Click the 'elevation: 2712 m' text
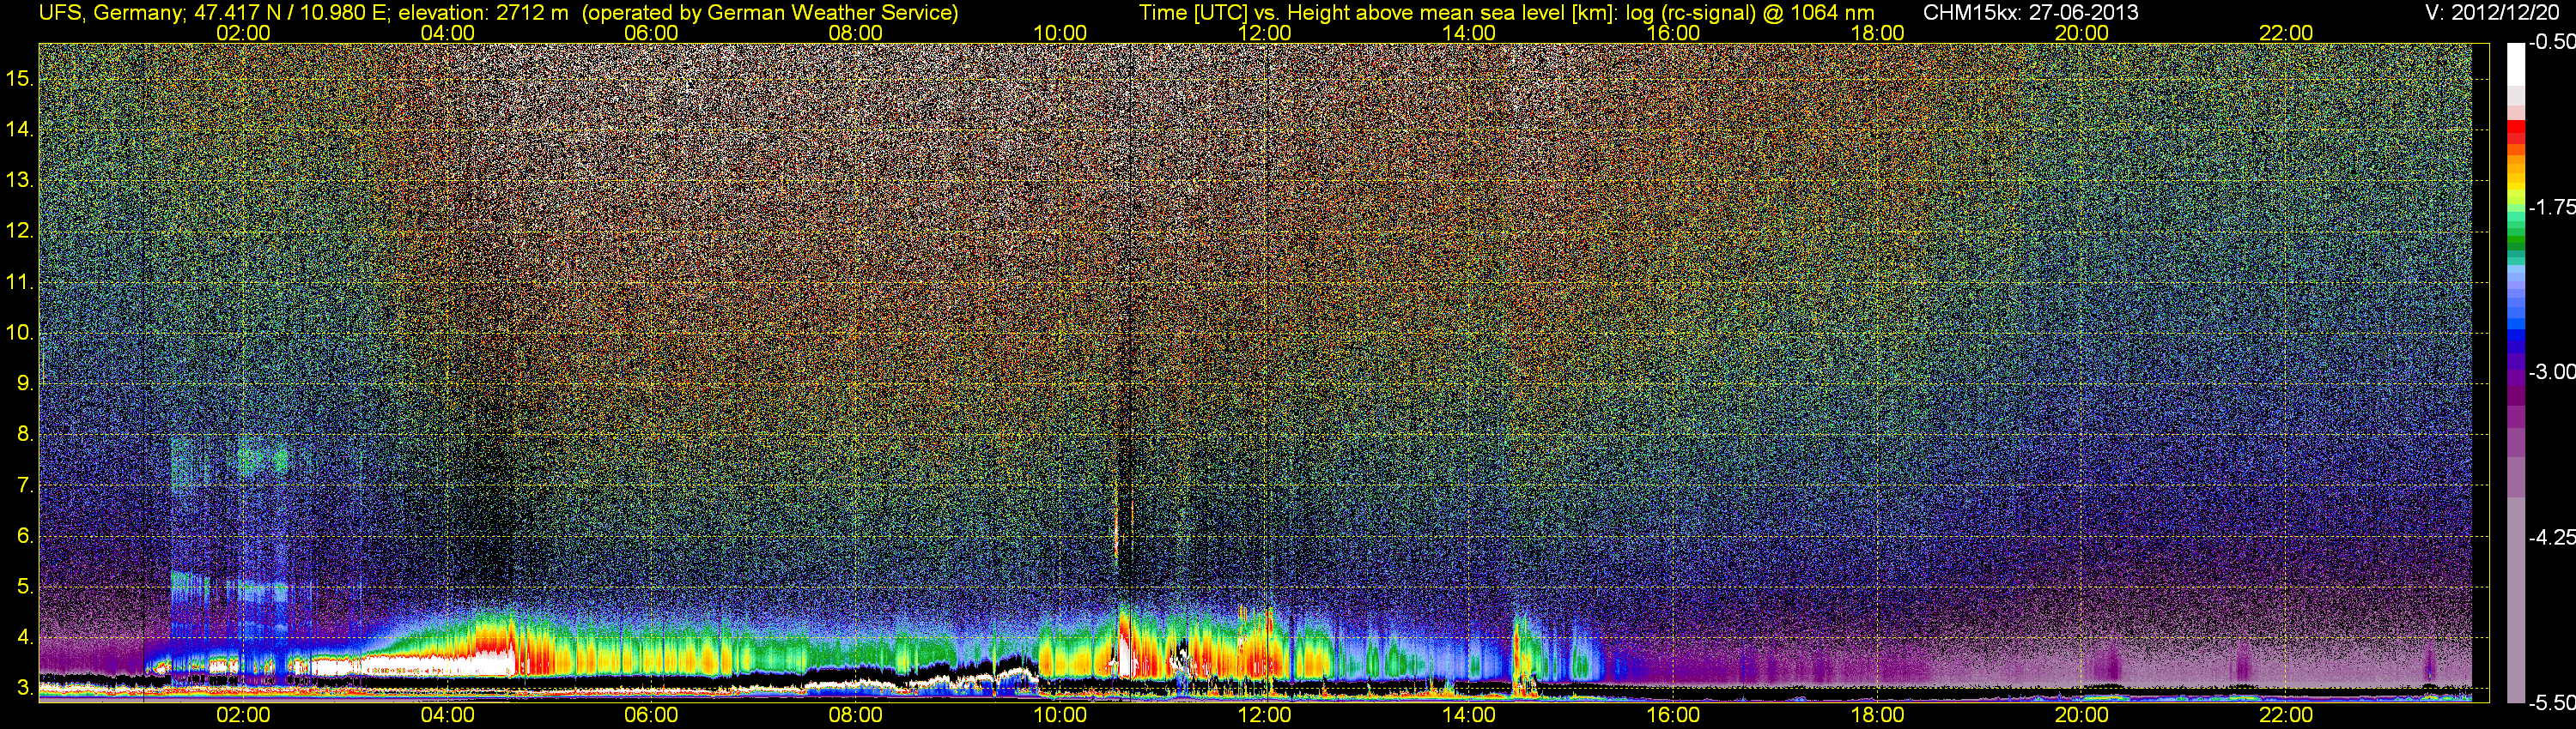 [483, 12]
